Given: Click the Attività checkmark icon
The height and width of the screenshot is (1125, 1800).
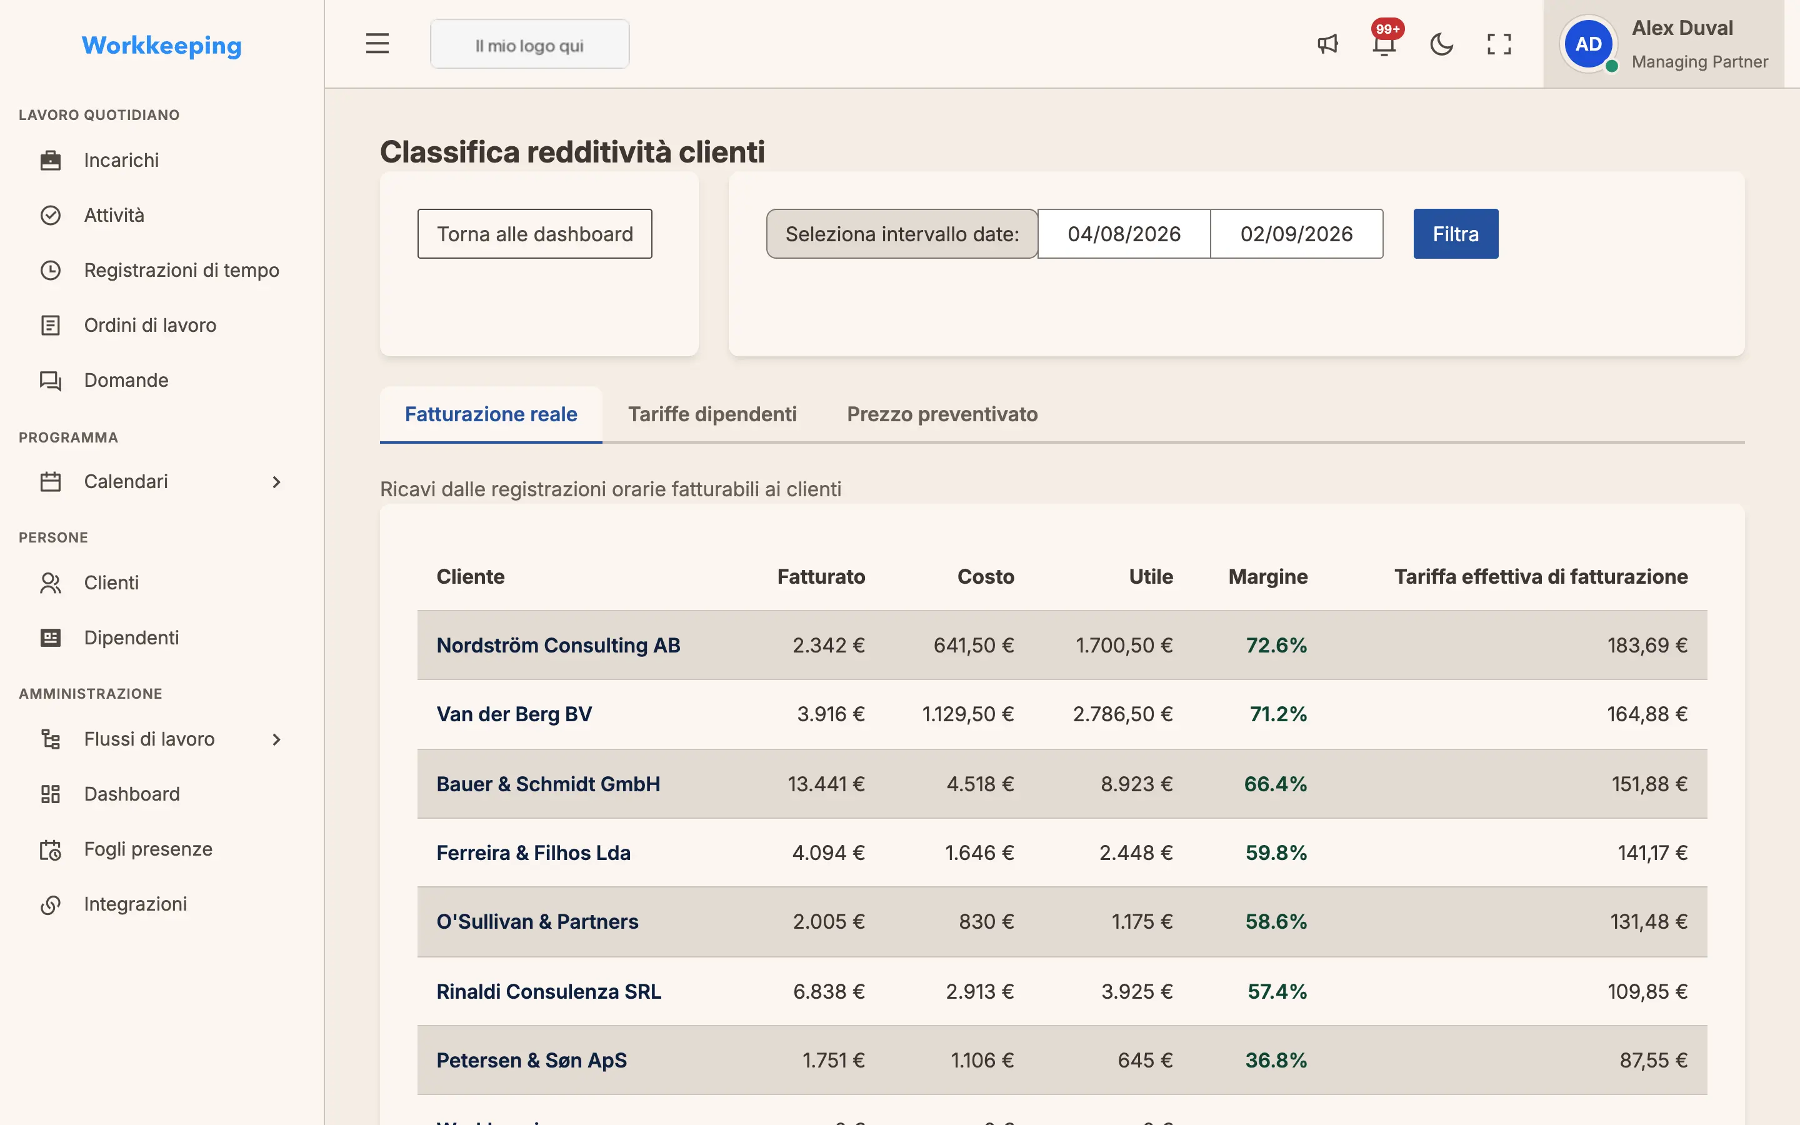Looking at the screenshot, I should pos(51,215).
